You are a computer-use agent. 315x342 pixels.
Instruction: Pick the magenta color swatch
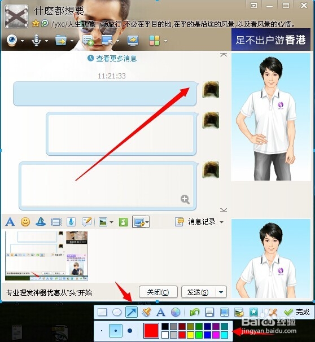point(216,335)
